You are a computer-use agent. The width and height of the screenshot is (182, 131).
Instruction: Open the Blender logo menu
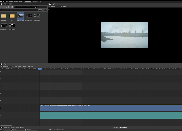pos(1,1)
